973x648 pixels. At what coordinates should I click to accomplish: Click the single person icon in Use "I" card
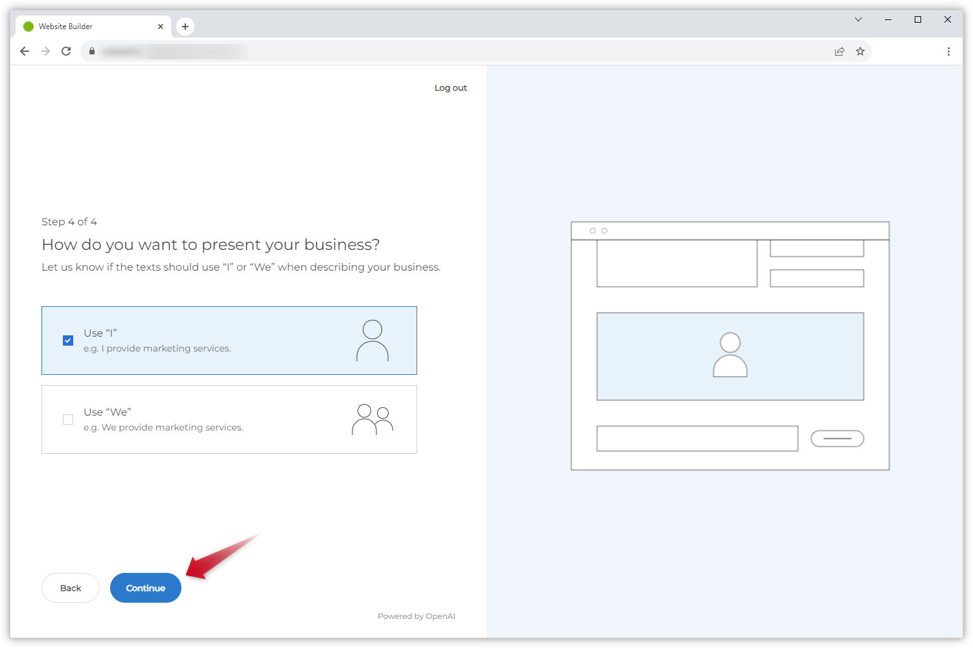click(372, 341)
